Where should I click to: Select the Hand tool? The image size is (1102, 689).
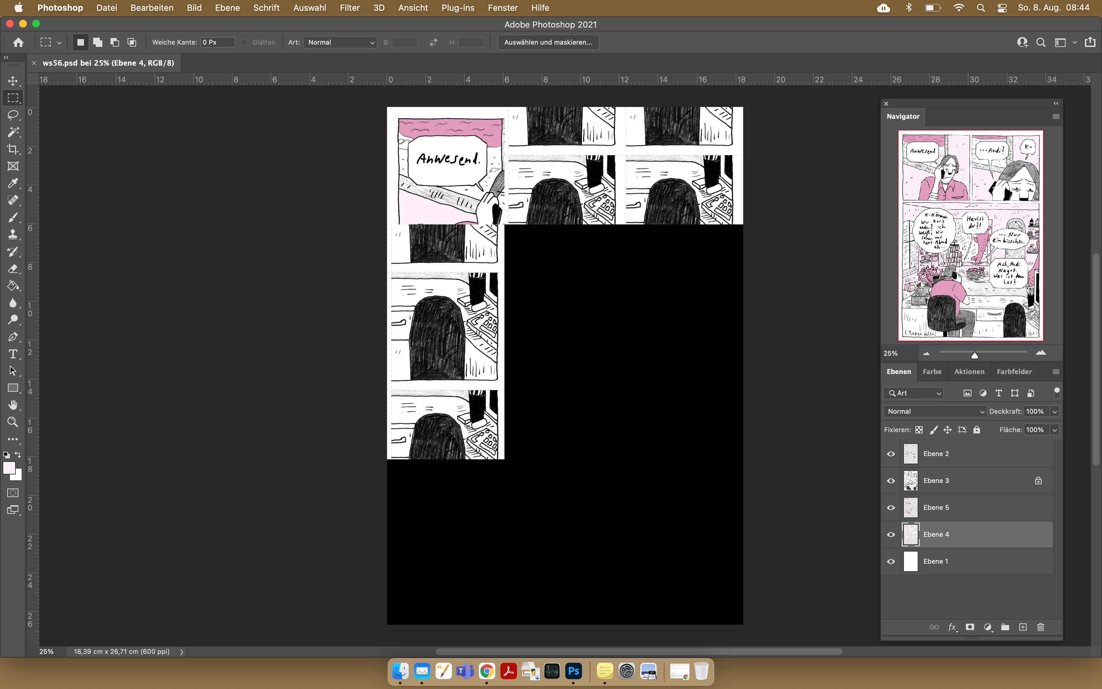(x=13, y=405)
